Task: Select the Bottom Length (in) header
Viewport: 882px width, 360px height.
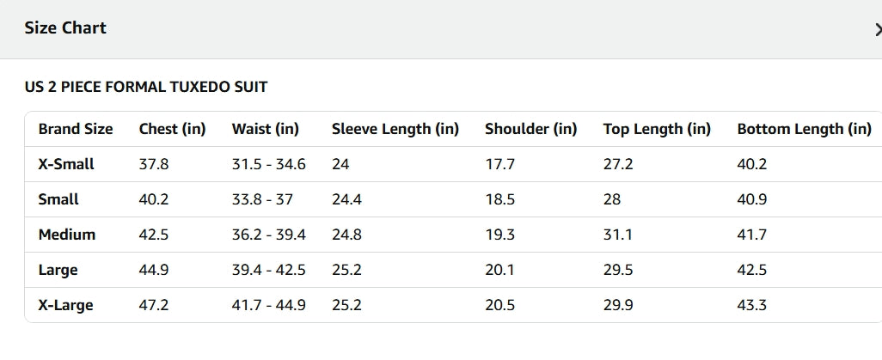Action: 804,130
